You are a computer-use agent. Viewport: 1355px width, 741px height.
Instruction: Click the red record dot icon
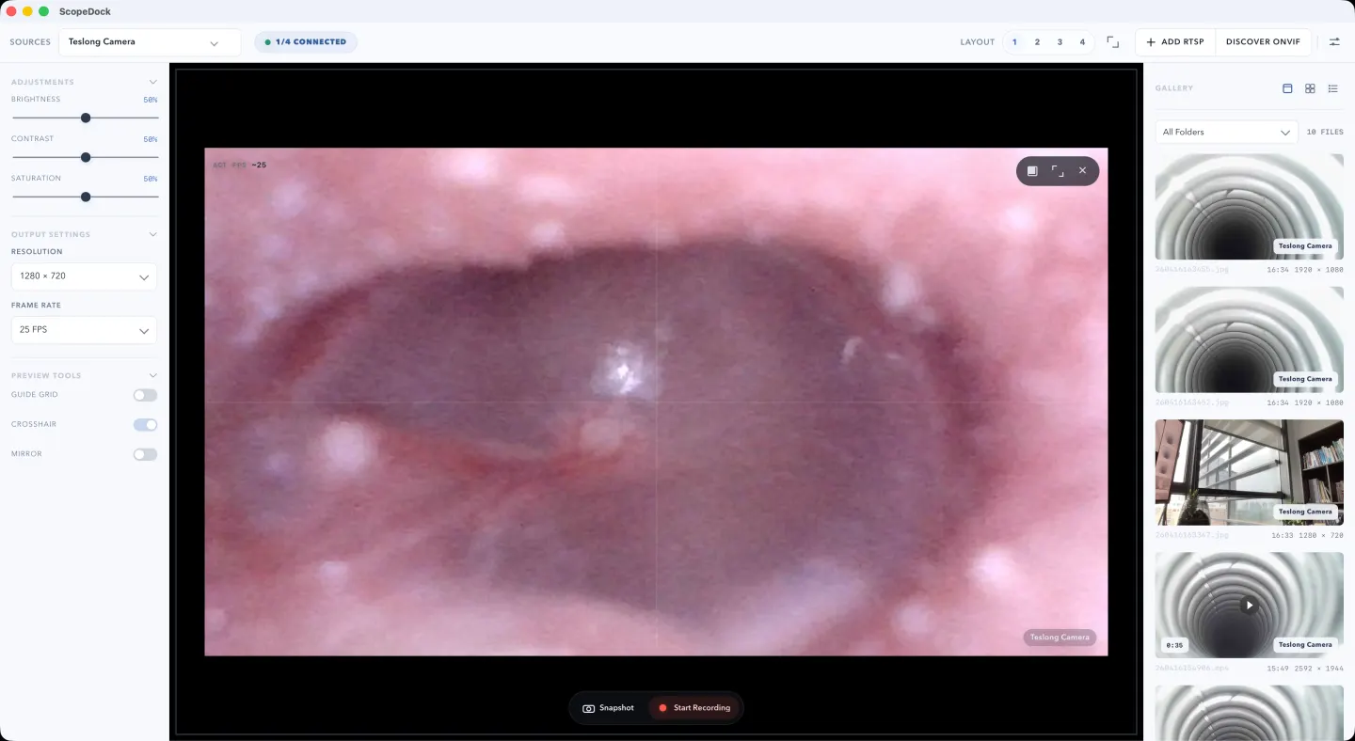(x=662, y=708)
